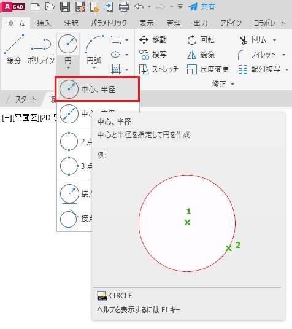The width and height of the screenshot is (292, 329).
Task: Click the フィレット fillet tool
Action: (257, 55)
